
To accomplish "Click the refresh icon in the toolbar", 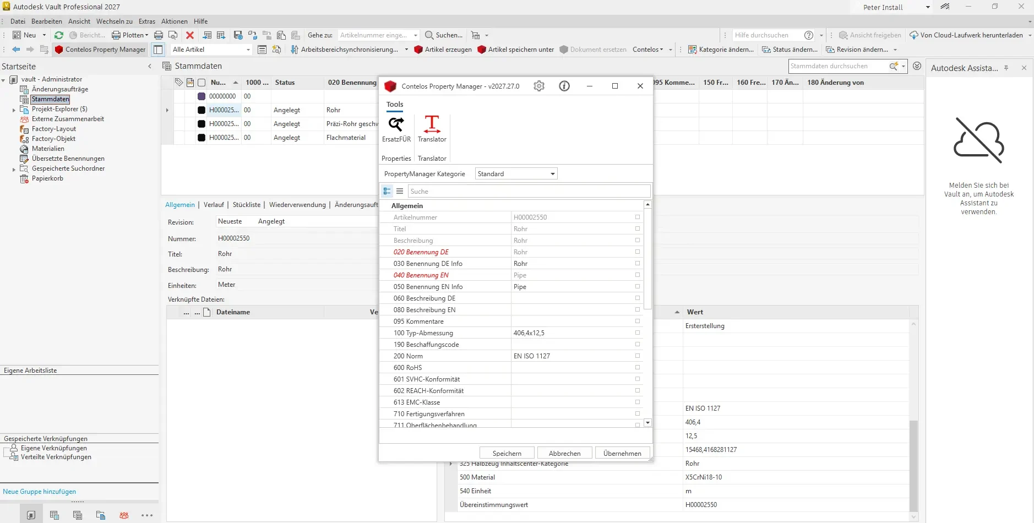I will (x=59, y=35).
